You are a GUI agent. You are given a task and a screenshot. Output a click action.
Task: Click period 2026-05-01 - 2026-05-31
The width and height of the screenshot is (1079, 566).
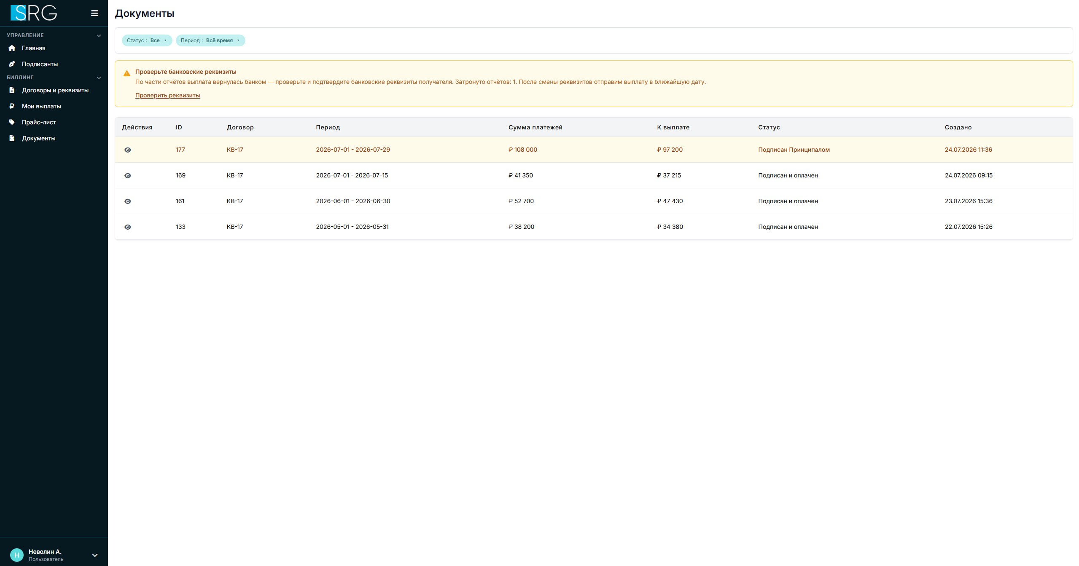pos(352,227)
